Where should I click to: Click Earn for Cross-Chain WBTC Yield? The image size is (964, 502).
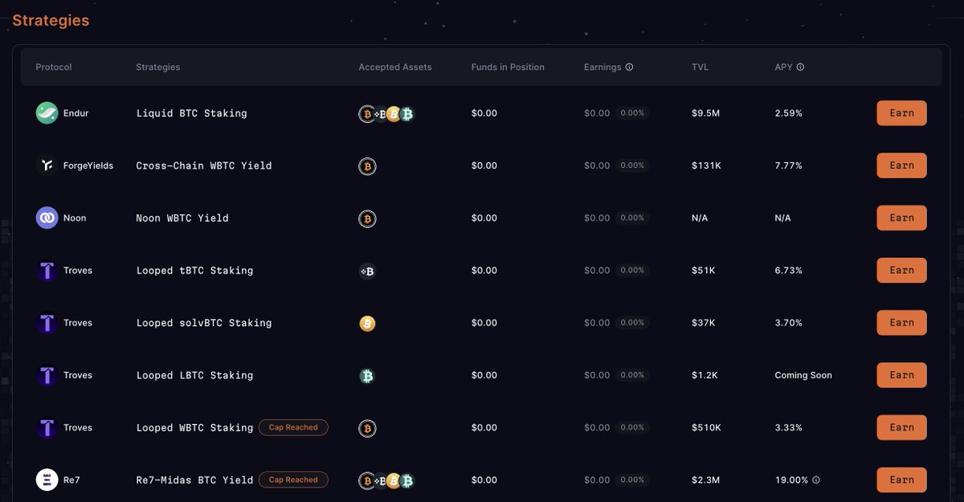click(x=901, y=165)
